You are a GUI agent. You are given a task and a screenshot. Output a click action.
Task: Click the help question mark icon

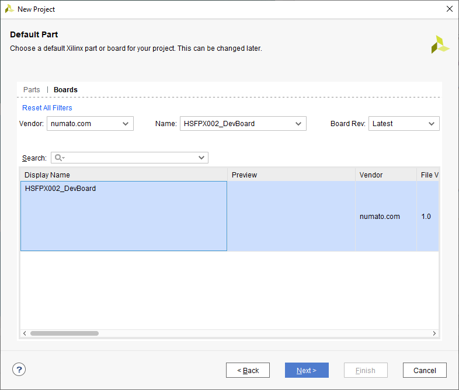click(19, 370)
